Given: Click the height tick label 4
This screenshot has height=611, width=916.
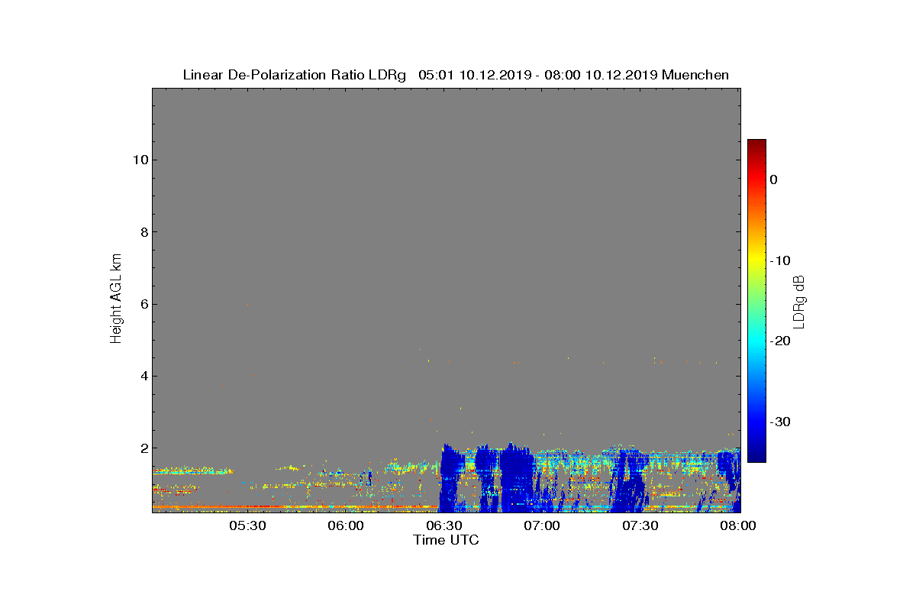Looking at the screenshot, I should 143,376.
